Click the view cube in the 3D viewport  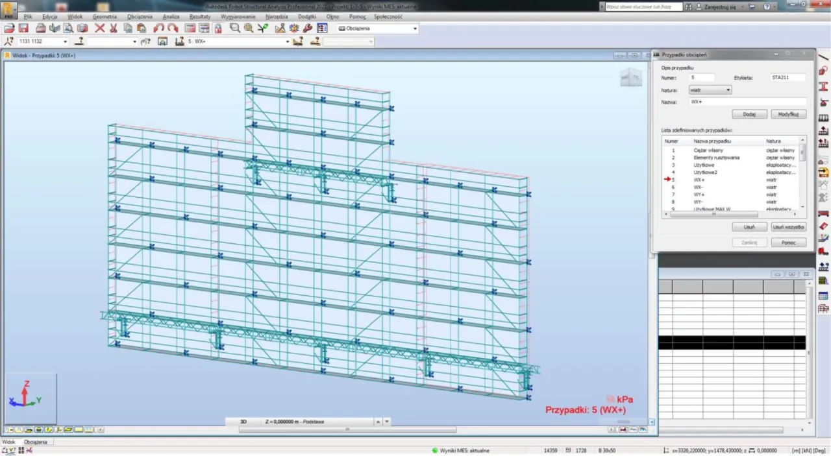(x=630, y=78)
